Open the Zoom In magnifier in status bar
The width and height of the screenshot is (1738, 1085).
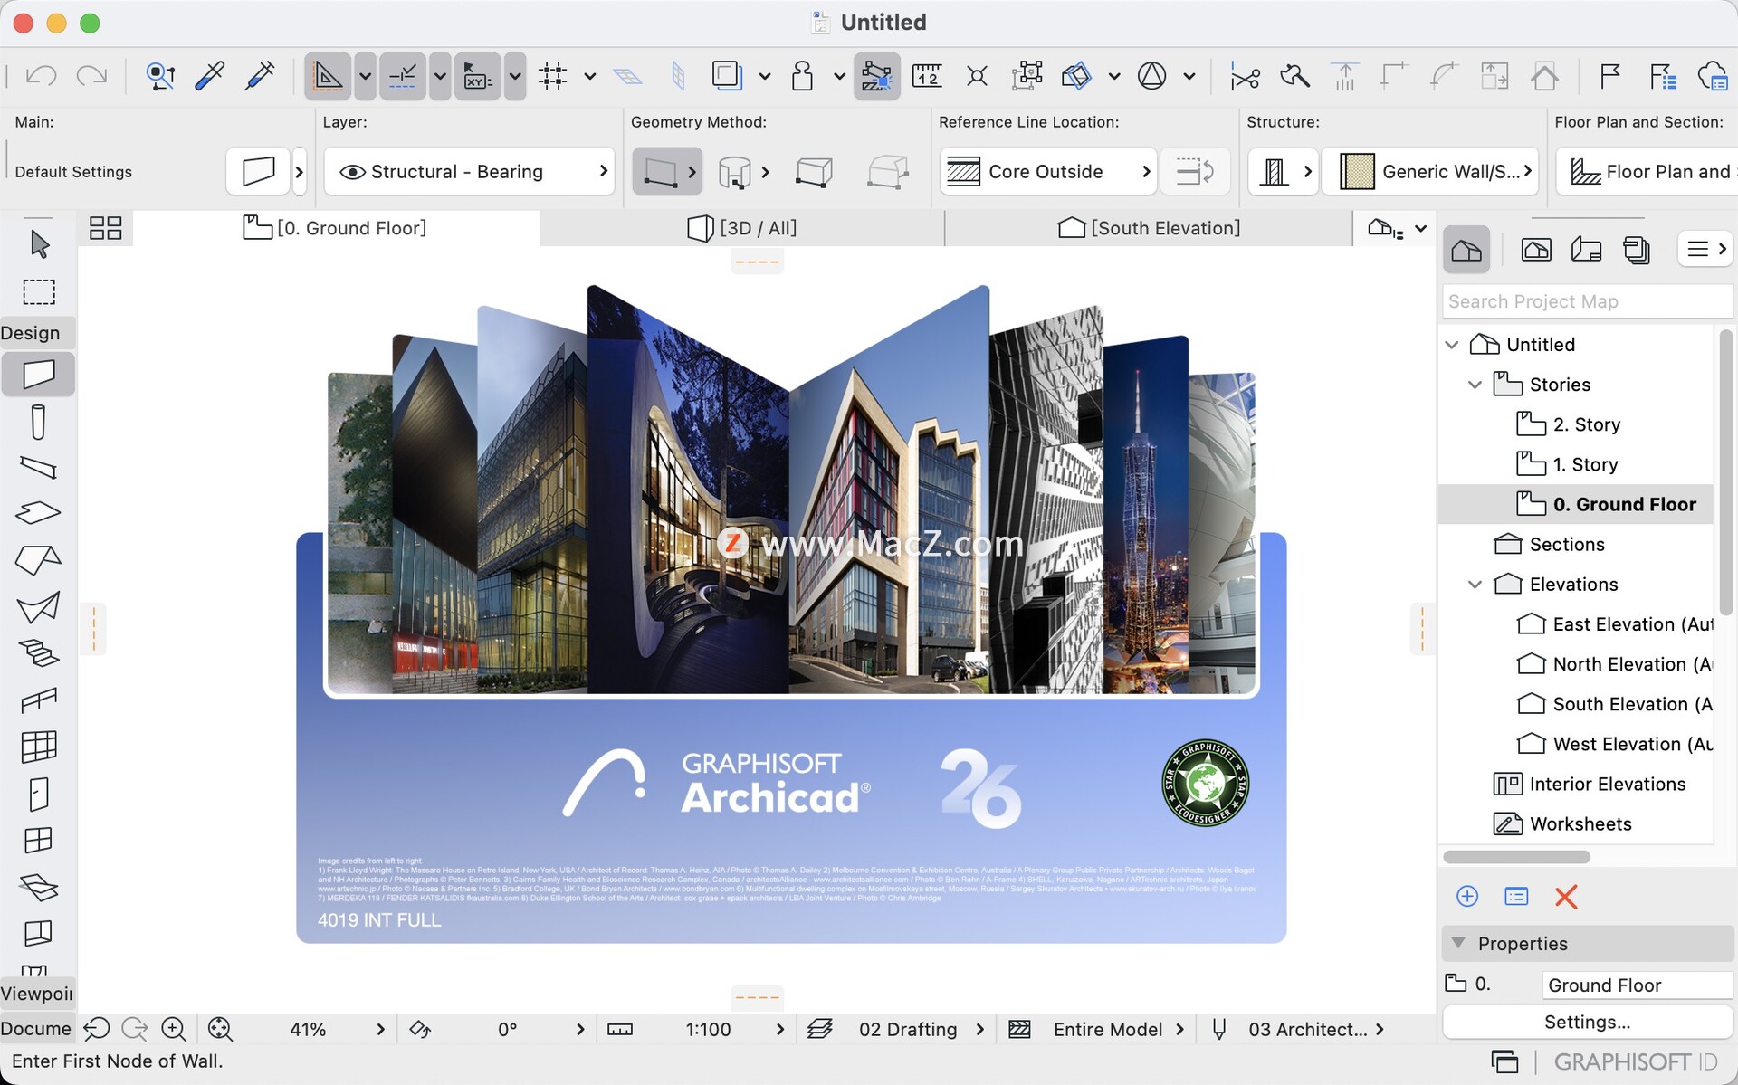173,1029
